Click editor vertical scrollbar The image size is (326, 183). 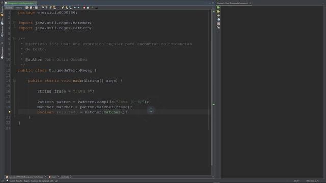click(212, 87)
